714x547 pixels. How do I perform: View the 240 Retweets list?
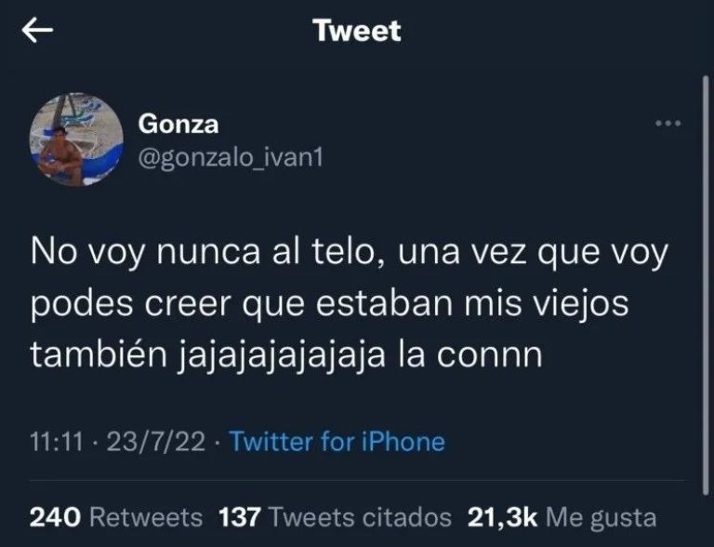pyautogui.click(x=116, y=517)
